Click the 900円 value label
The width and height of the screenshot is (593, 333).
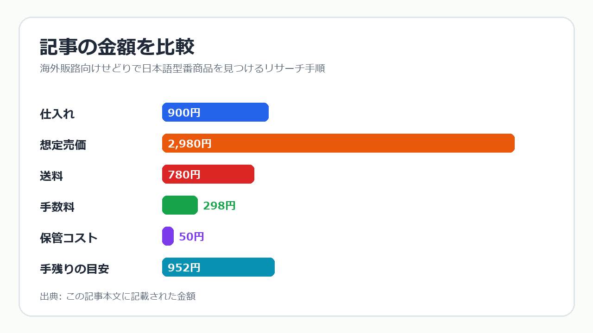(184, 113)
